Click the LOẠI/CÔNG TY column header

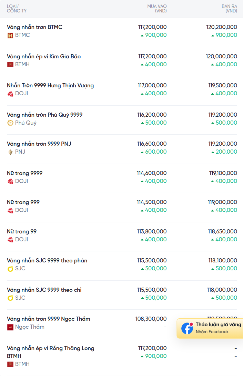[17, 9]
